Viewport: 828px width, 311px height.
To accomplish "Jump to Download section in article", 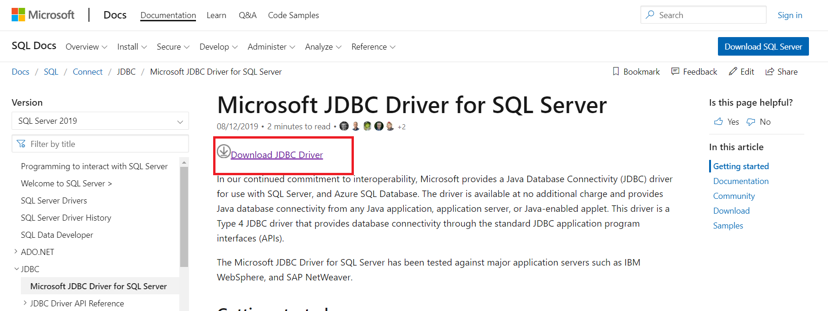I will click(x=731, y=211).
